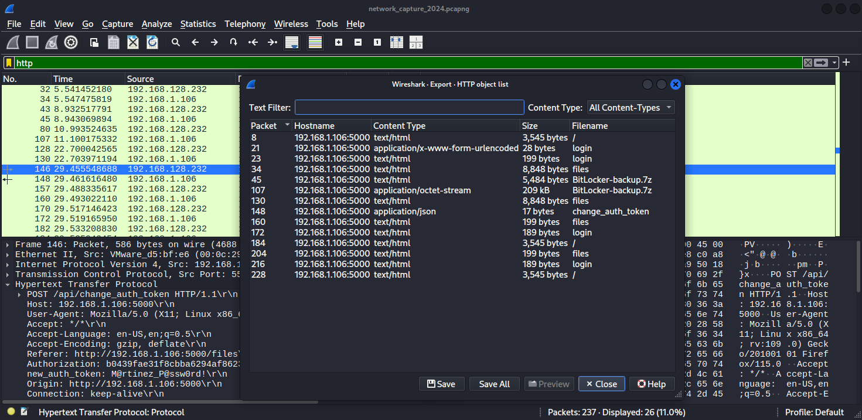Open the Telephony menu

(x=245, y=24)
